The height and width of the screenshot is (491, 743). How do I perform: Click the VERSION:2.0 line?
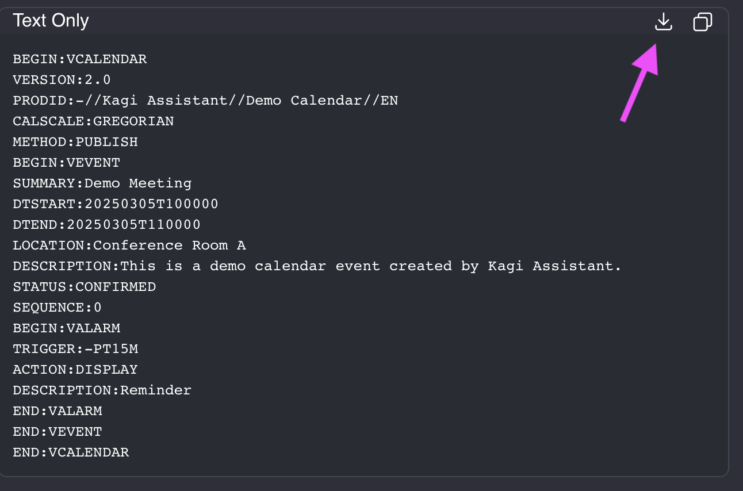click(62, 80)
